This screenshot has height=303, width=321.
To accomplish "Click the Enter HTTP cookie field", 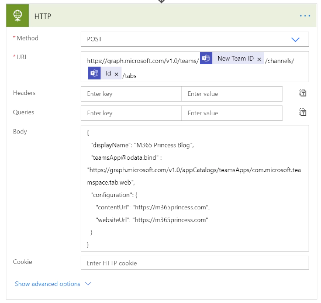I will tap(195, 263).
